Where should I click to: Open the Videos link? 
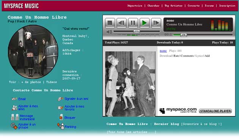(52, 82)
